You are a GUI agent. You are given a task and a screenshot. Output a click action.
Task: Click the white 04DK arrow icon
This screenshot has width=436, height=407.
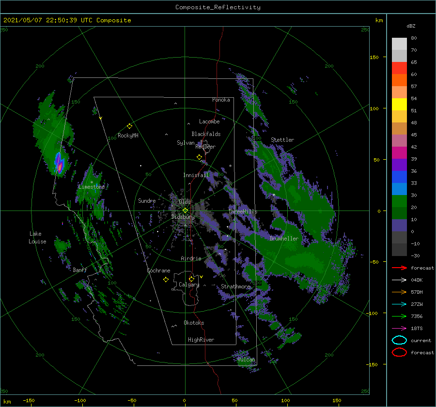click(x=399, y=280)
